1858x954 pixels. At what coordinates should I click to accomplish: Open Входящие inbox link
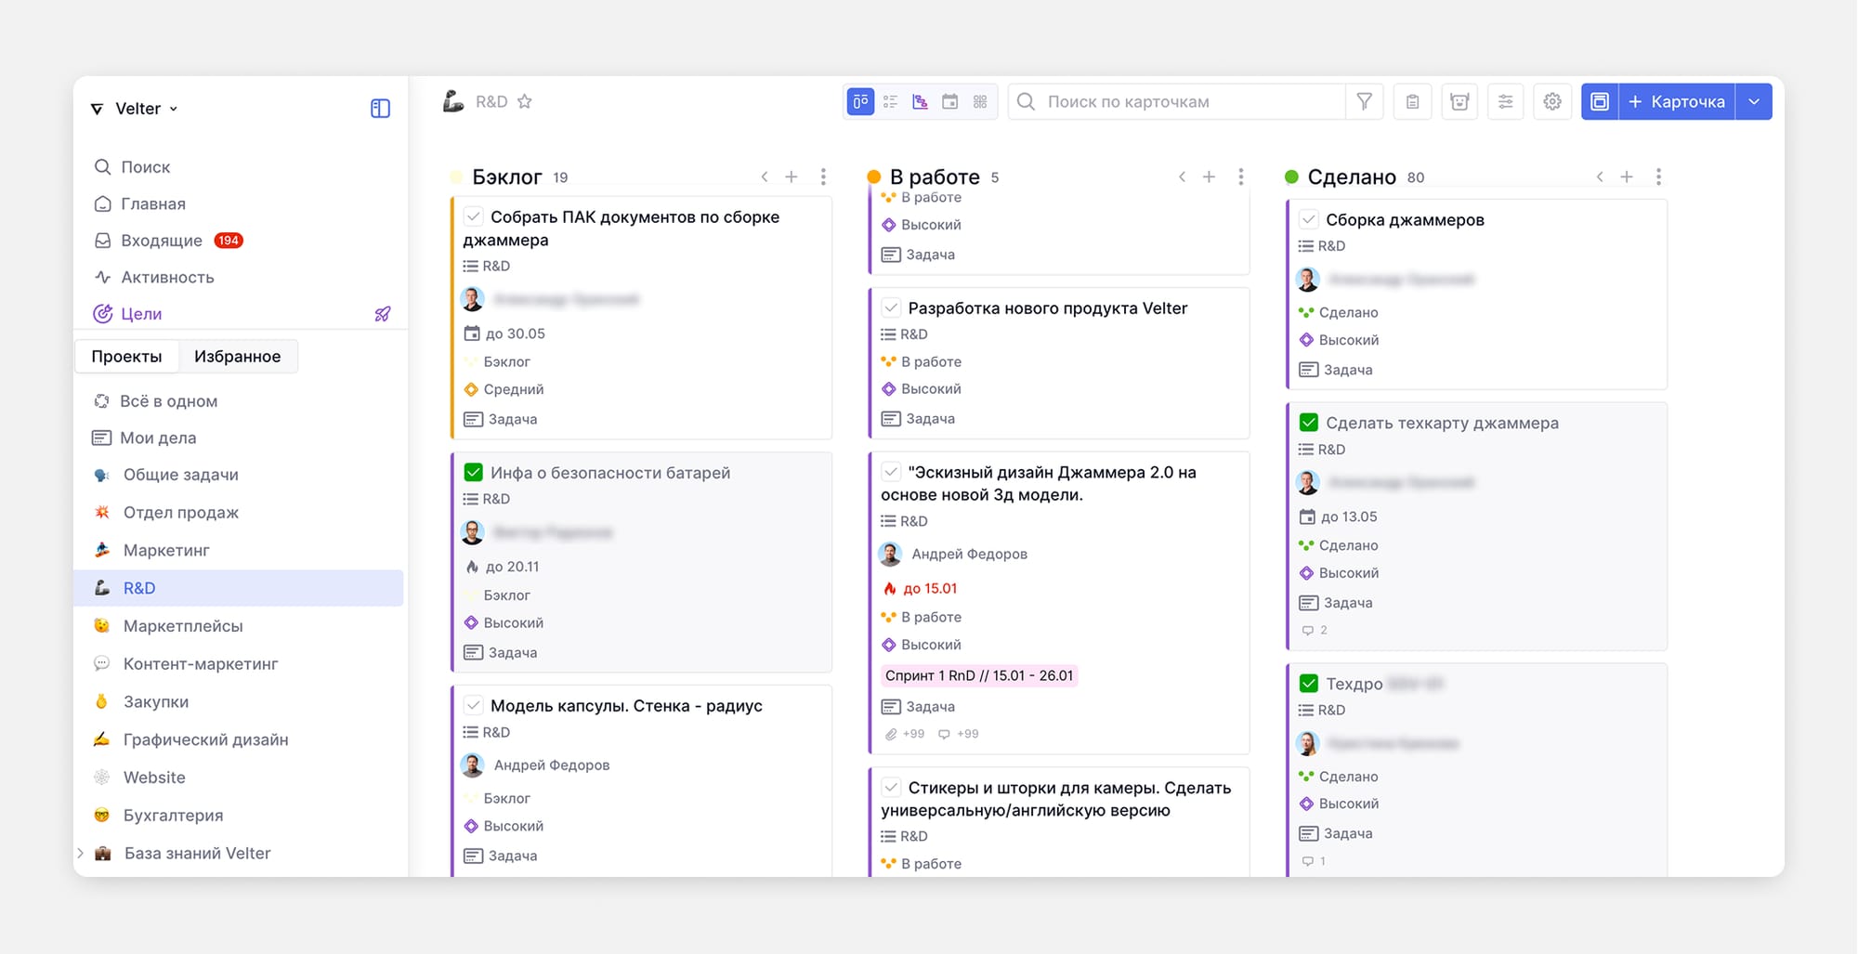(x=162, y=241)
